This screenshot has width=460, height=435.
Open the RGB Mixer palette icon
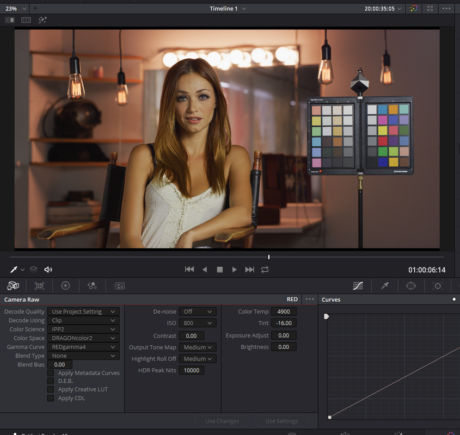tap(92, 285)
